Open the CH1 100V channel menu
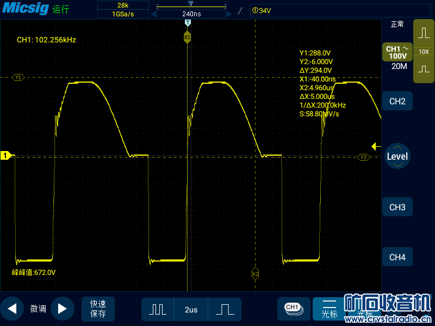435x326 pixels. (x=397, y=53)
